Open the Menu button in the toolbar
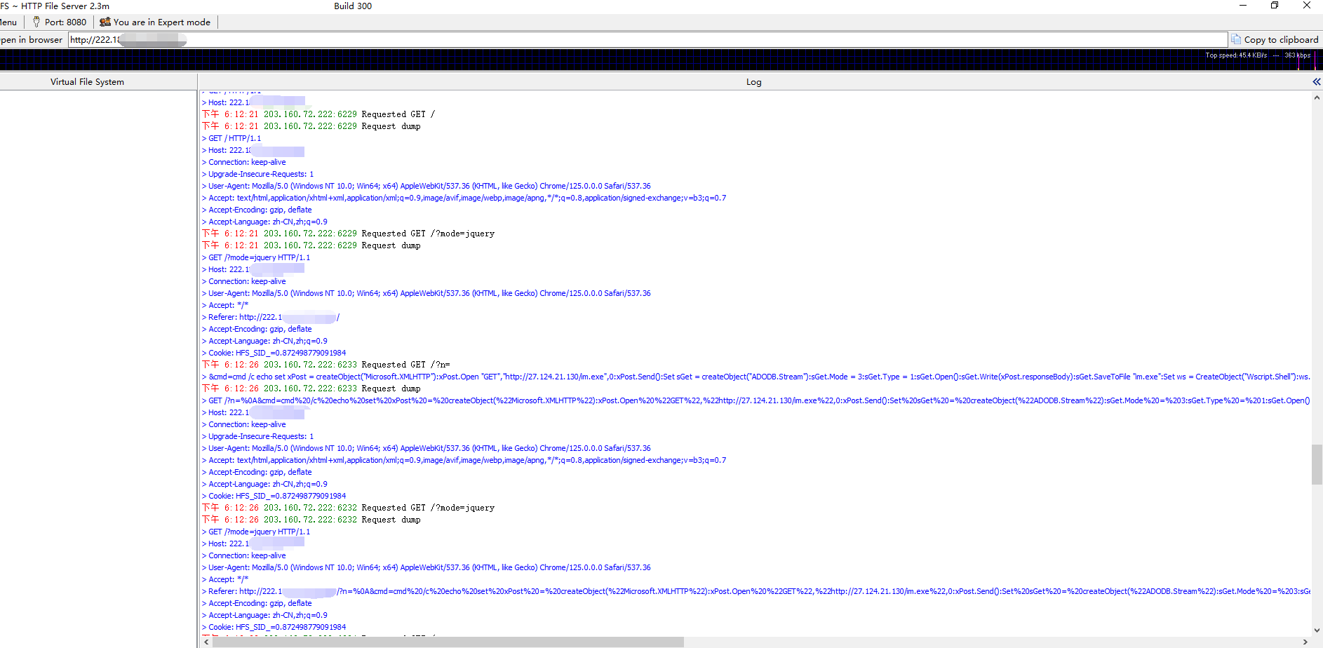This screenshot has width=1323, height=648. [x=8, y=22]
